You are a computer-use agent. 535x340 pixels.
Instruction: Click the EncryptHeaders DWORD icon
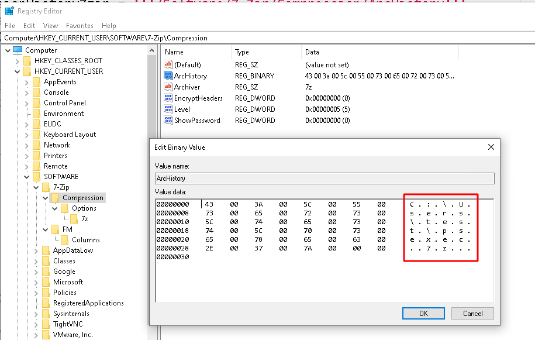pos(170,98)
